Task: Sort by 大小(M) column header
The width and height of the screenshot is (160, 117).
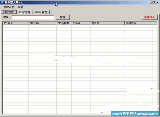Action: tap(81, 23)
